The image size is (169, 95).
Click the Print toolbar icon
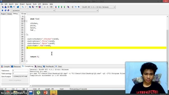click(18, 7)
